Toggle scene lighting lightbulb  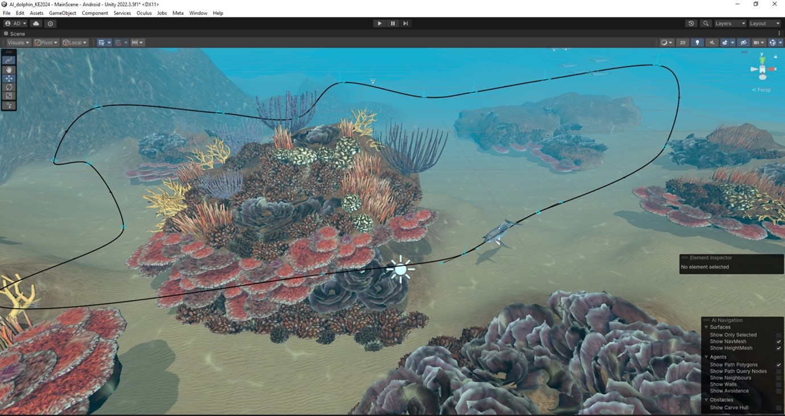point(697,43)
